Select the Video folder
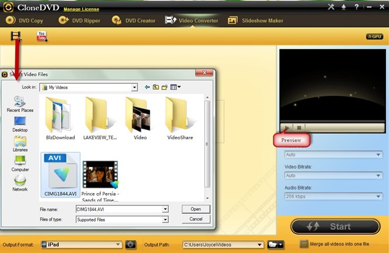Screen dimensions: 389x253 tap(140, 119)
